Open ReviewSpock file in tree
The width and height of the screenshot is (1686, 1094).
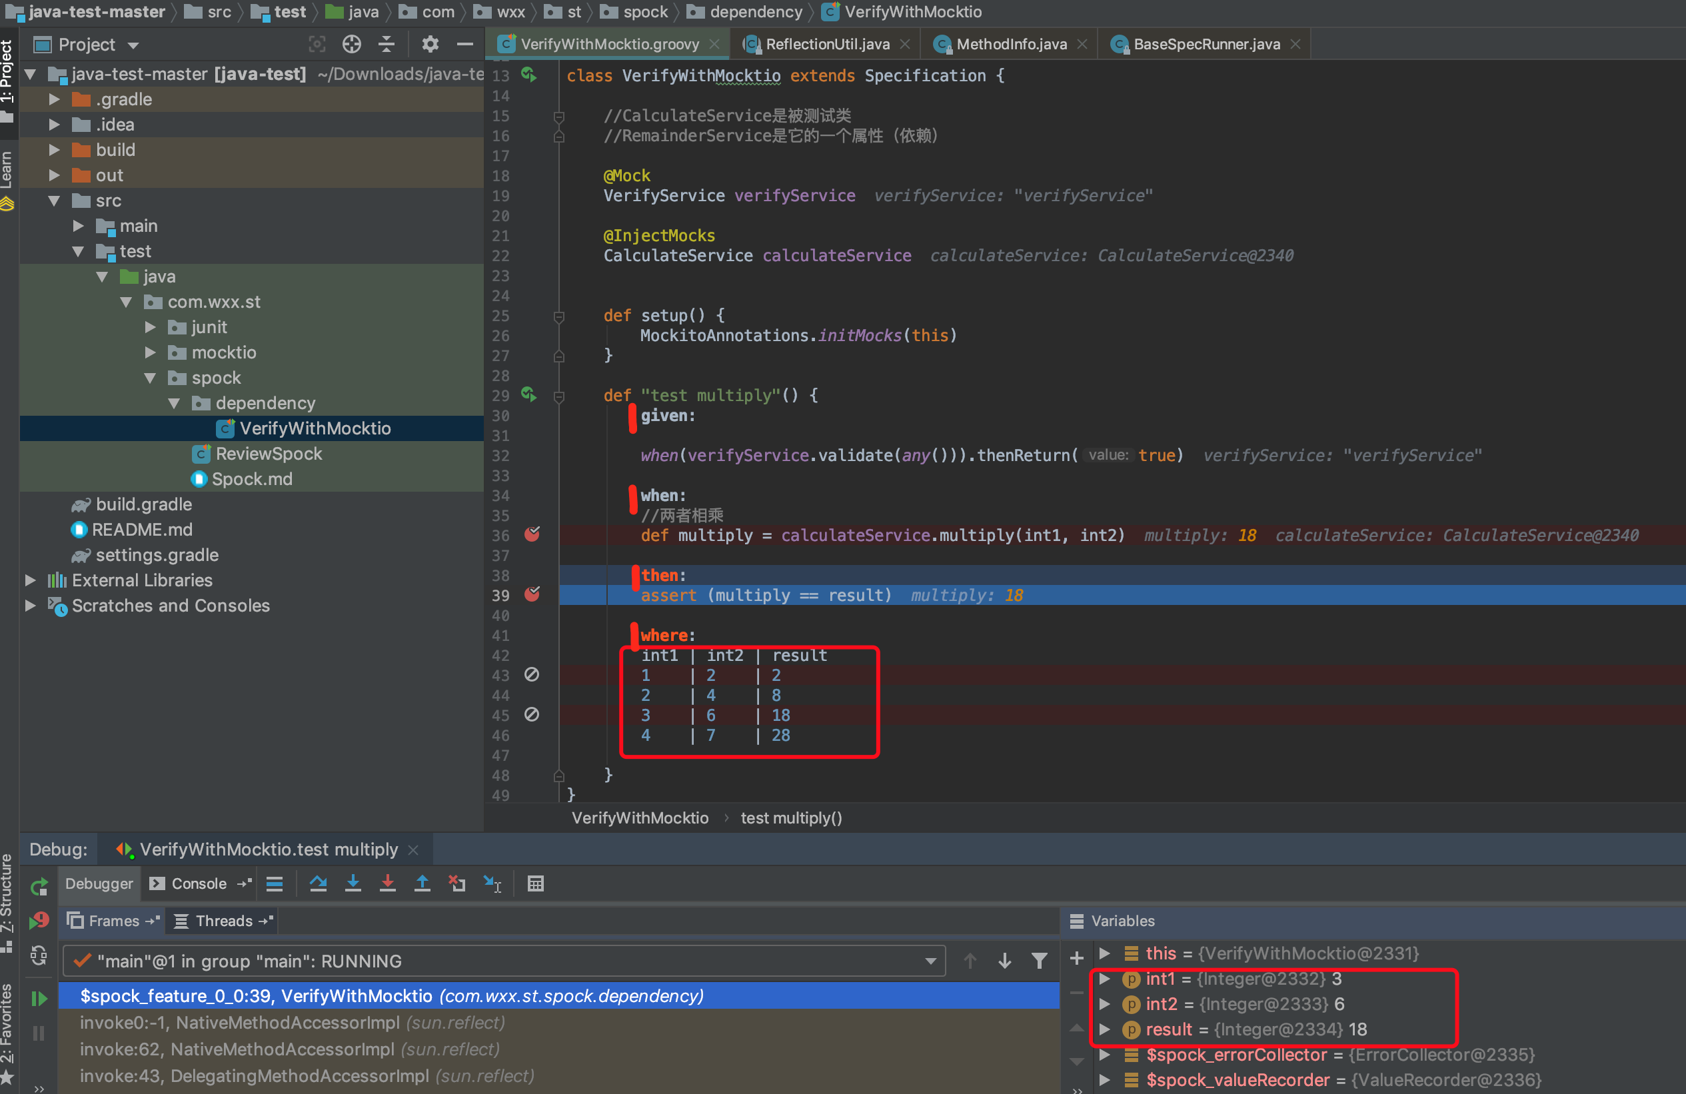click(x=269, y=453)
